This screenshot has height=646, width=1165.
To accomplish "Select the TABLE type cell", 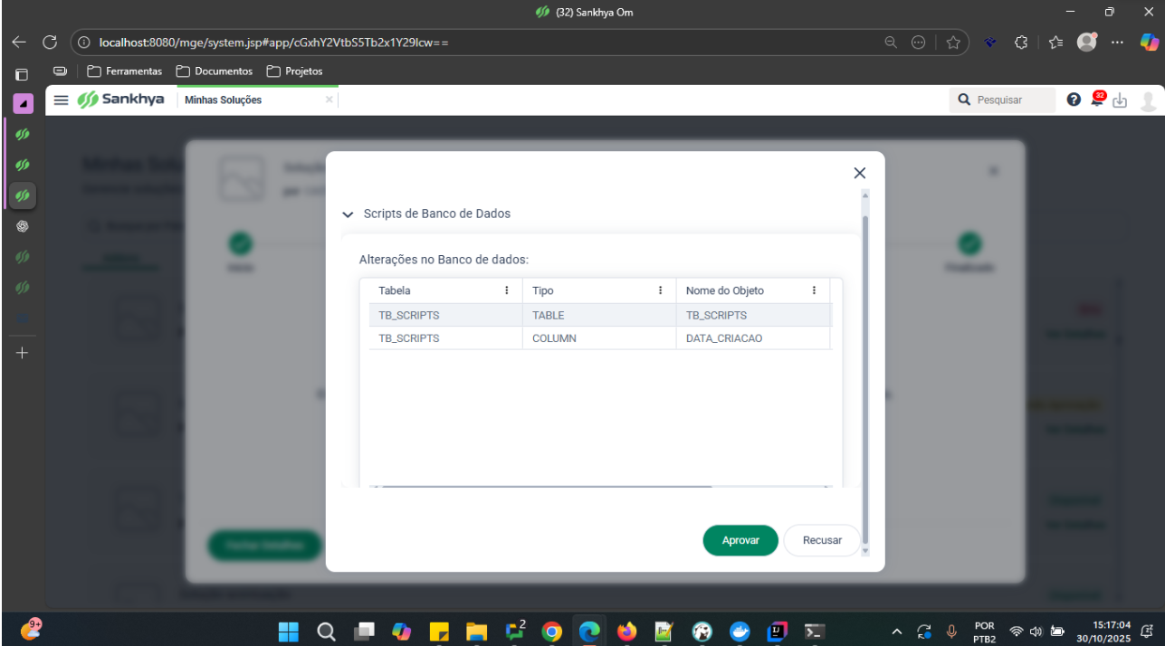I will coord(599,315).
